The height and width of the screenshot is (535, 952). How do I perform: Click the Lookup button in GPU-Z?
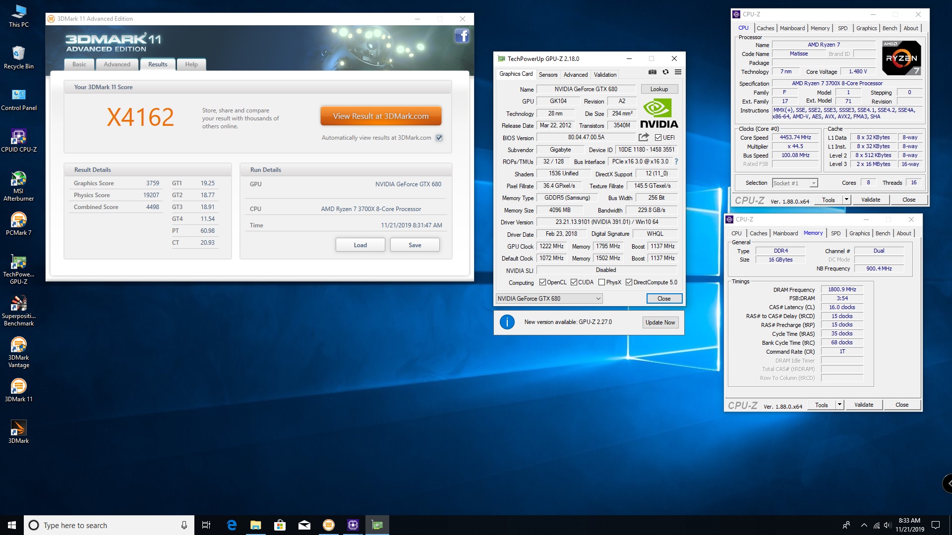[x=659, y=89]
